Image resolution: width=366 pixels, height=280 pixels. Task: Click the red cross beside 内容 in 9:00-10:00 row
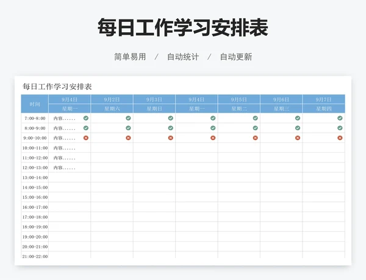click(86, 138)
